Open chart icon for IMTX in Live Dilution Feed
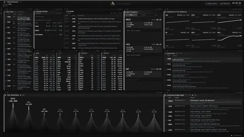244x137 pixels. coord(166,107)
